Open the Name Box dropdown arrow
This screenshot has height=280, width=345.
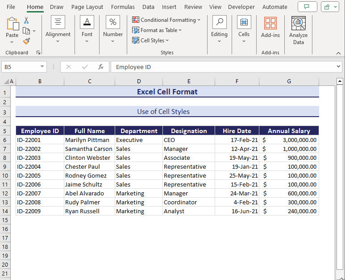point(42,67)
